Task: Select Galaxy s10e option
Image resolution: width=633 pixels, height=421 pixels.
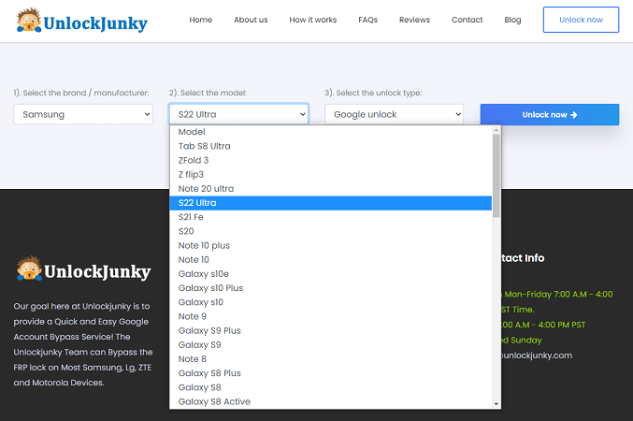Action: [x=331, y=274]
